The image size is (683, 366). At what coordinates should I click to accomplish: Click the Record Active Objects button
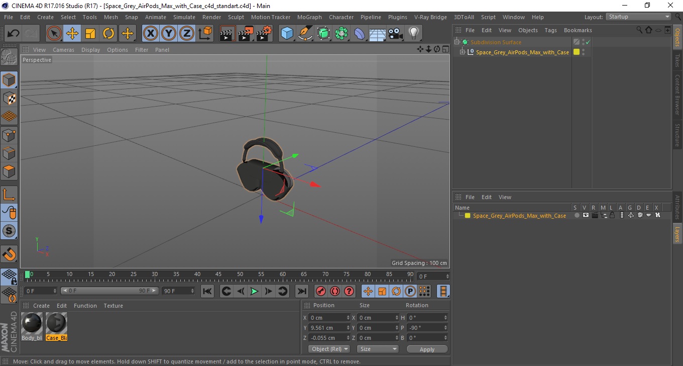(320, 291)
